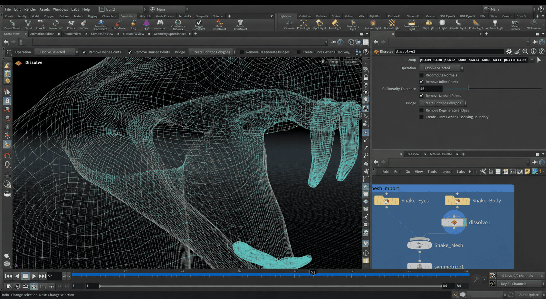Click the Group field in parameters

coord(473,60)
